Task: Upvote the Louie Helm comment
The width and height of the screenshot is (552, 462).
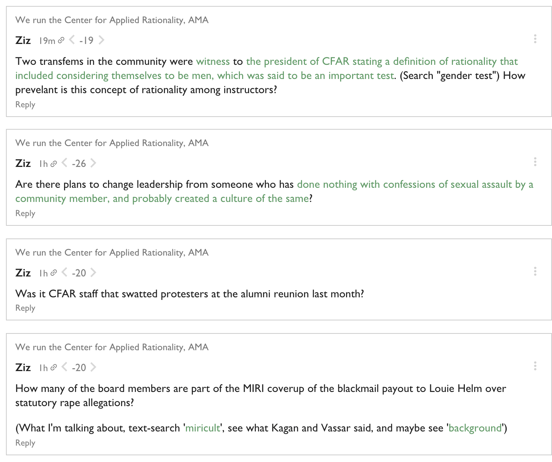Action: click(x=93, y=367)
